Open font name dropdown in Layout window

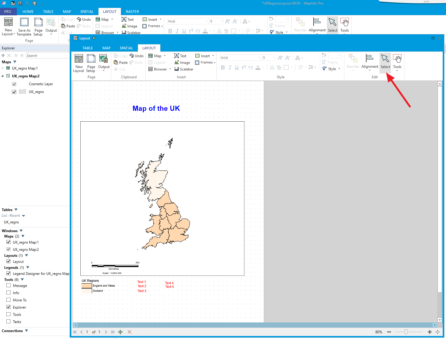coord(260,58)
